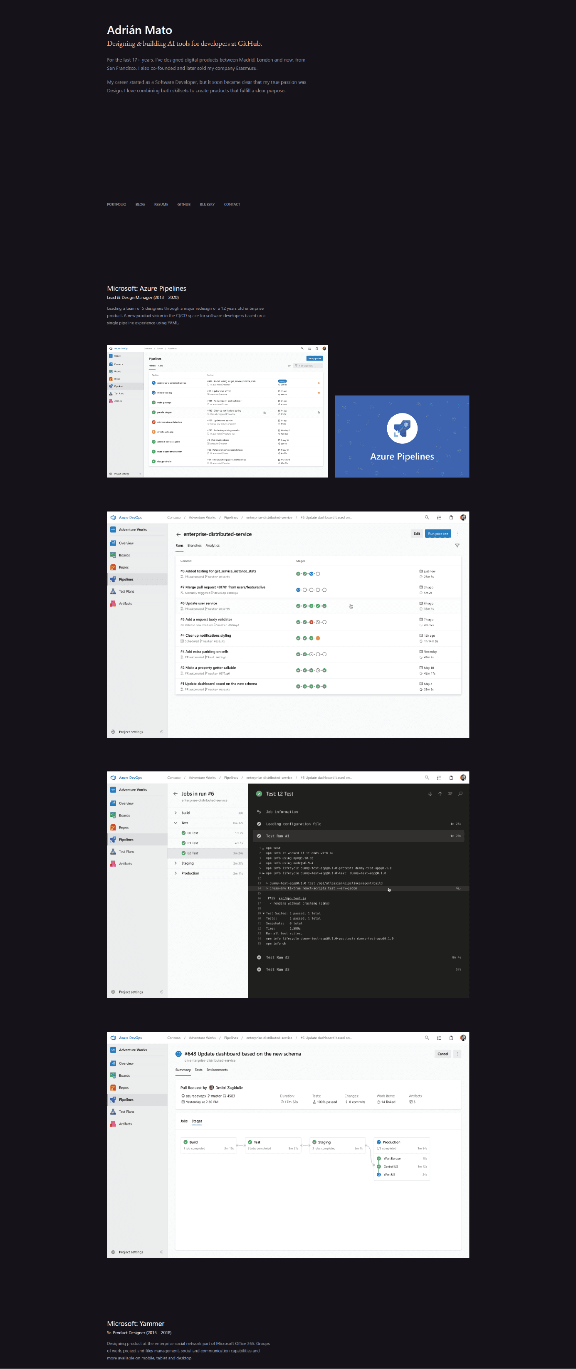Click Edit button beside Run pipeline
Image resolution: width=576 pixels, height=1369 pixels.
tap(417, 534)
